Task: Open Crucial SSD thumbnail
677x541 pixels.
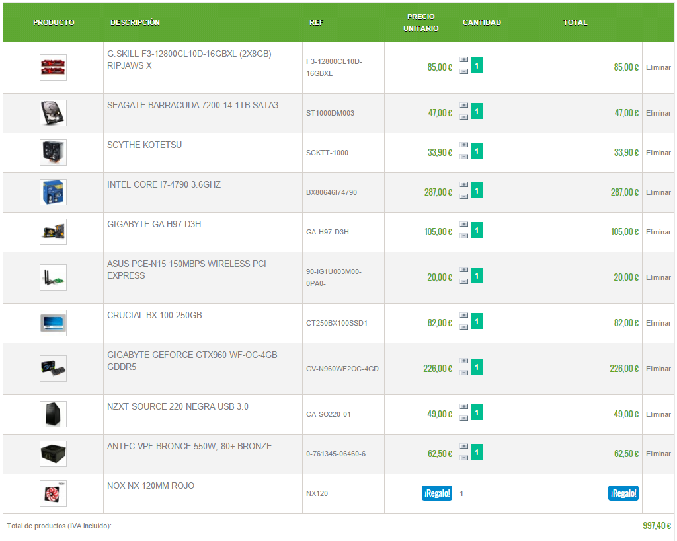Action: click(x=53, y=323)
